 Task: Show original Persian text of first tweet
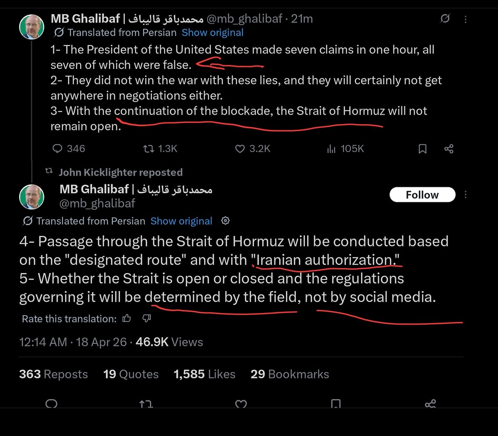(212, 32)
